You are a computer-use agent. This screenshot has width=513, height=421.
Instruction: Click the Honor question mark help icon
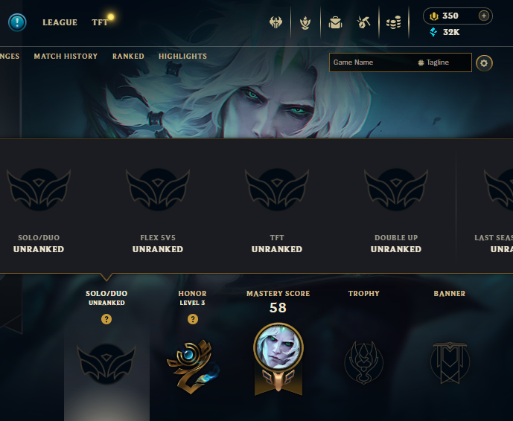(193, 319)
